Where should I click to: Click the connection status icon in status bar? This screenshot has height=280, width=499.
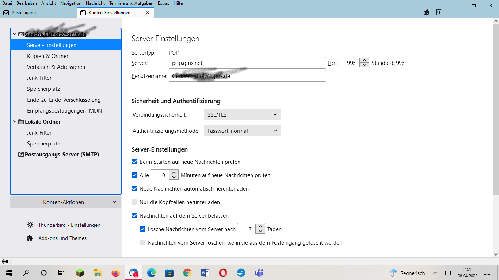5,261
